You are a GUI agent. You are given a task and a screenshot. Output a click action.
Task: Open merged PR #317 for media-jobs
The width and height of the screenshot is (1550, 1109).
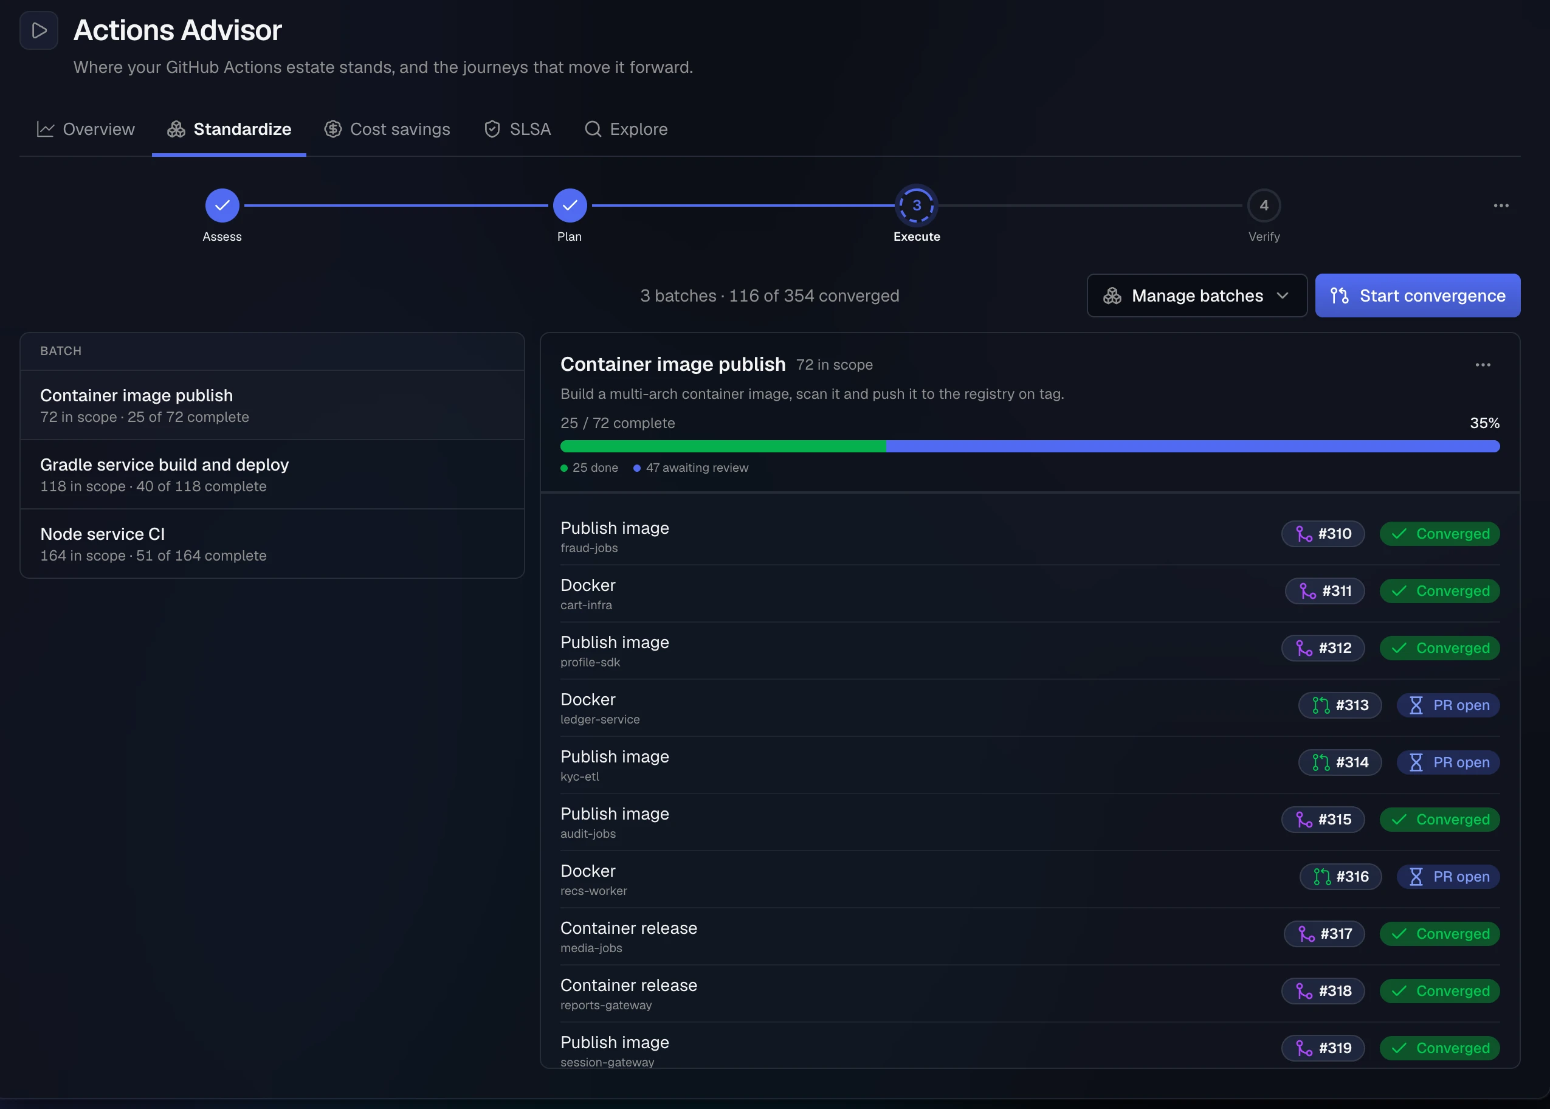(x=1324, y=934)
